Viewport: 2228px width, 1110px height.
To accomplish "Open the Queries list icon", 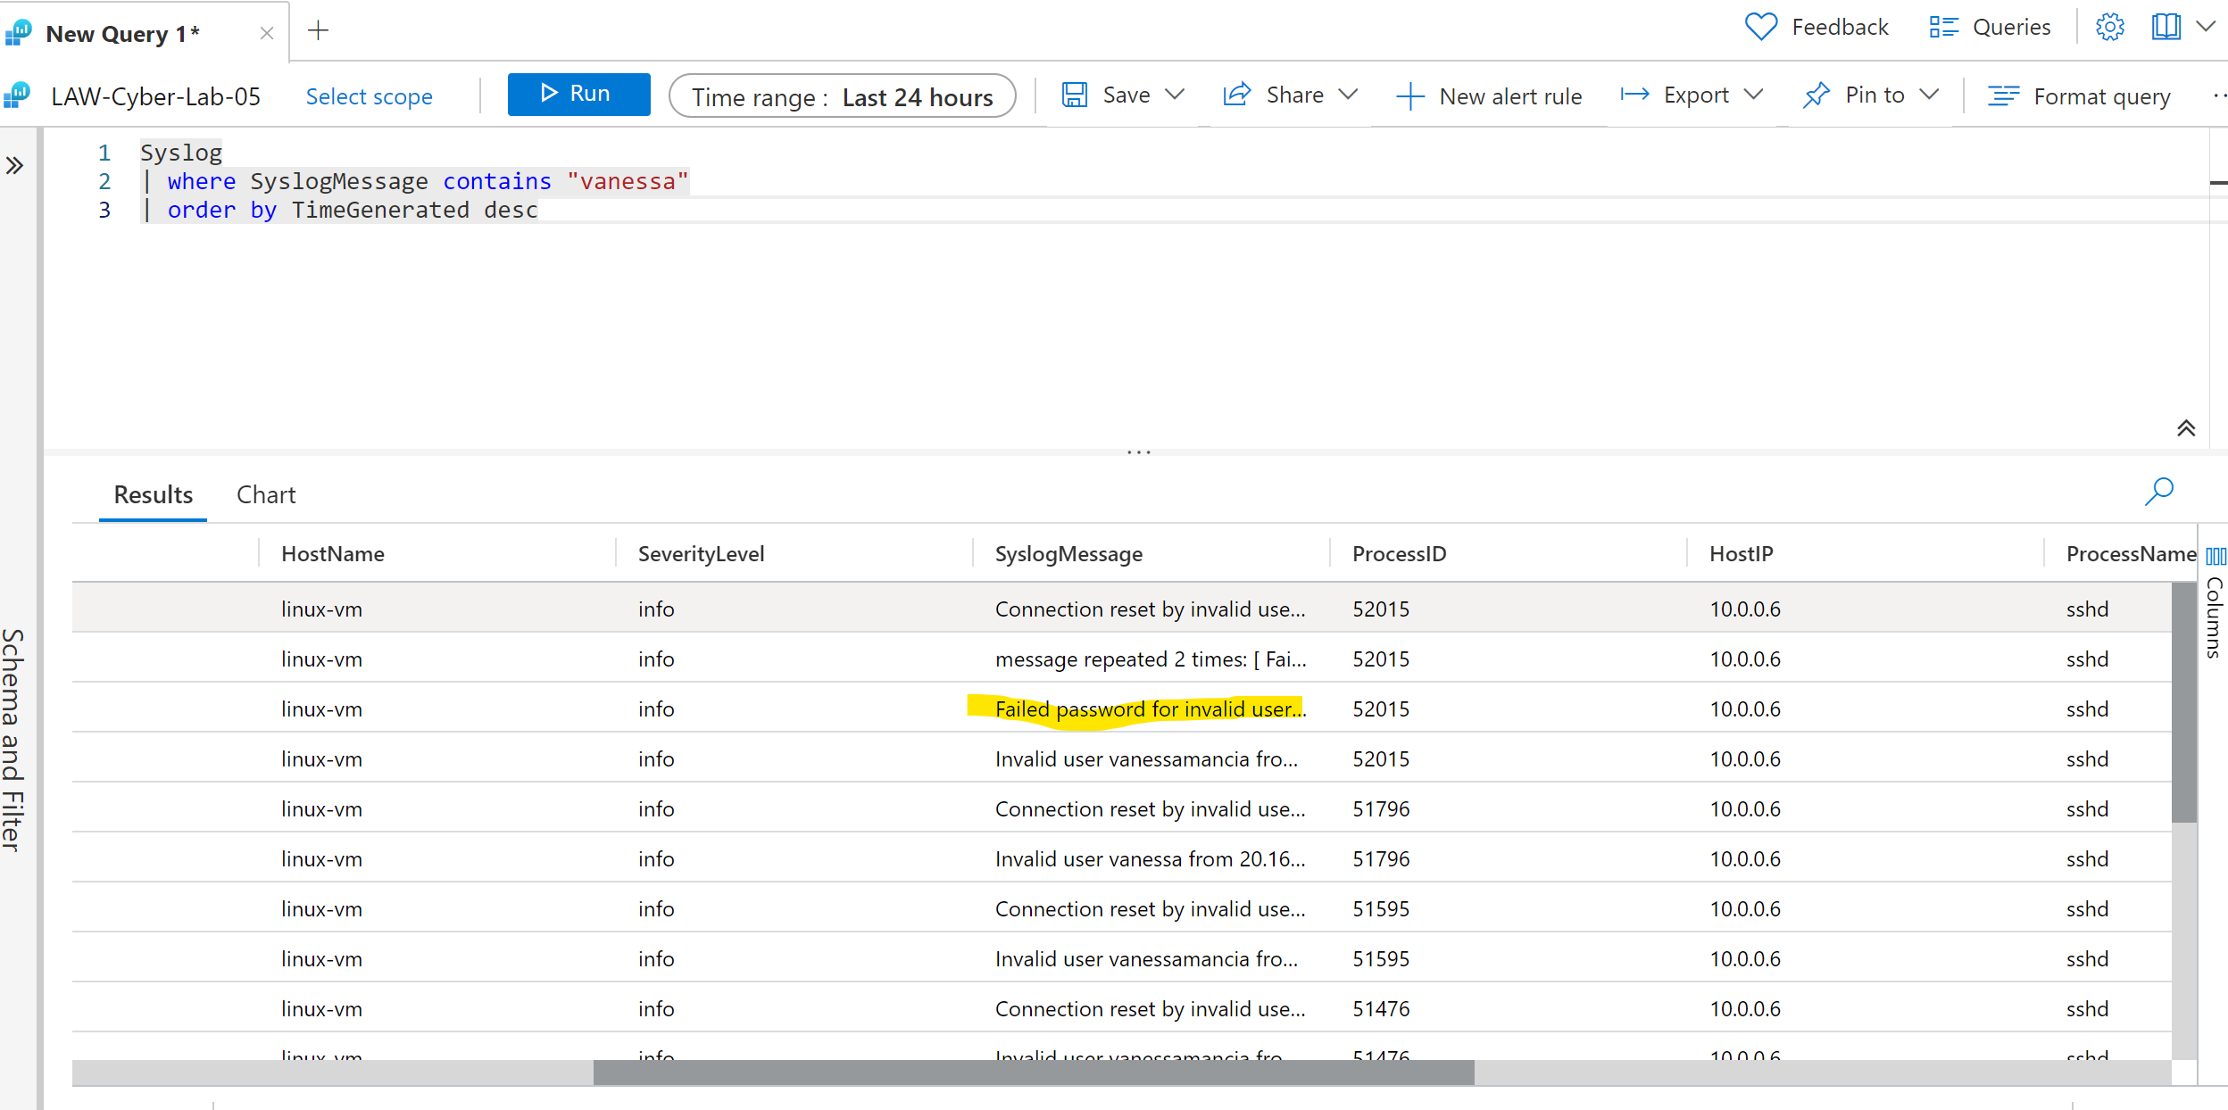I will (x=1943, y=27).
